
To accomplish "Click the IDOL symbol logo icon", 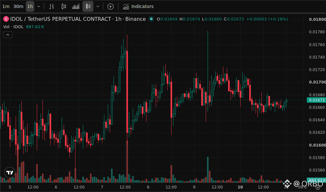I will click(x=6, y=19).
